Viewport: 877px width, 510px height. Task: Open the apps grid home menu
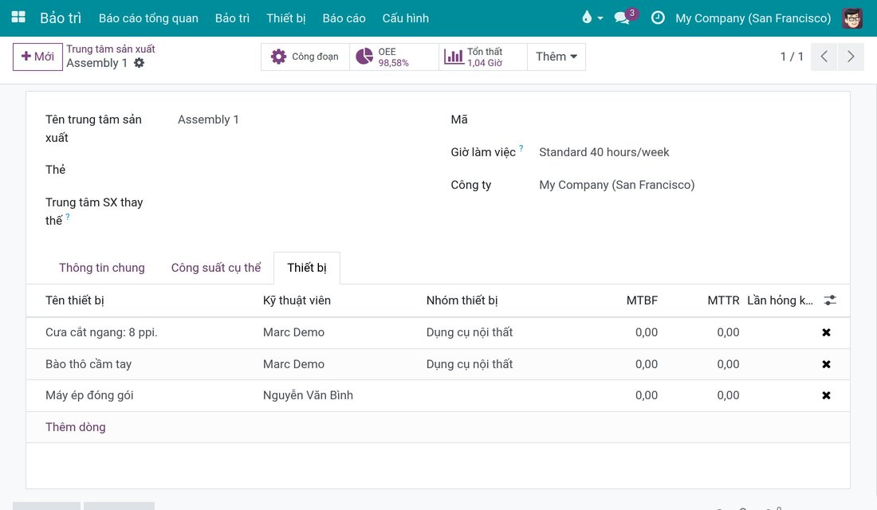pyautogui.click(x=18, y=18)
